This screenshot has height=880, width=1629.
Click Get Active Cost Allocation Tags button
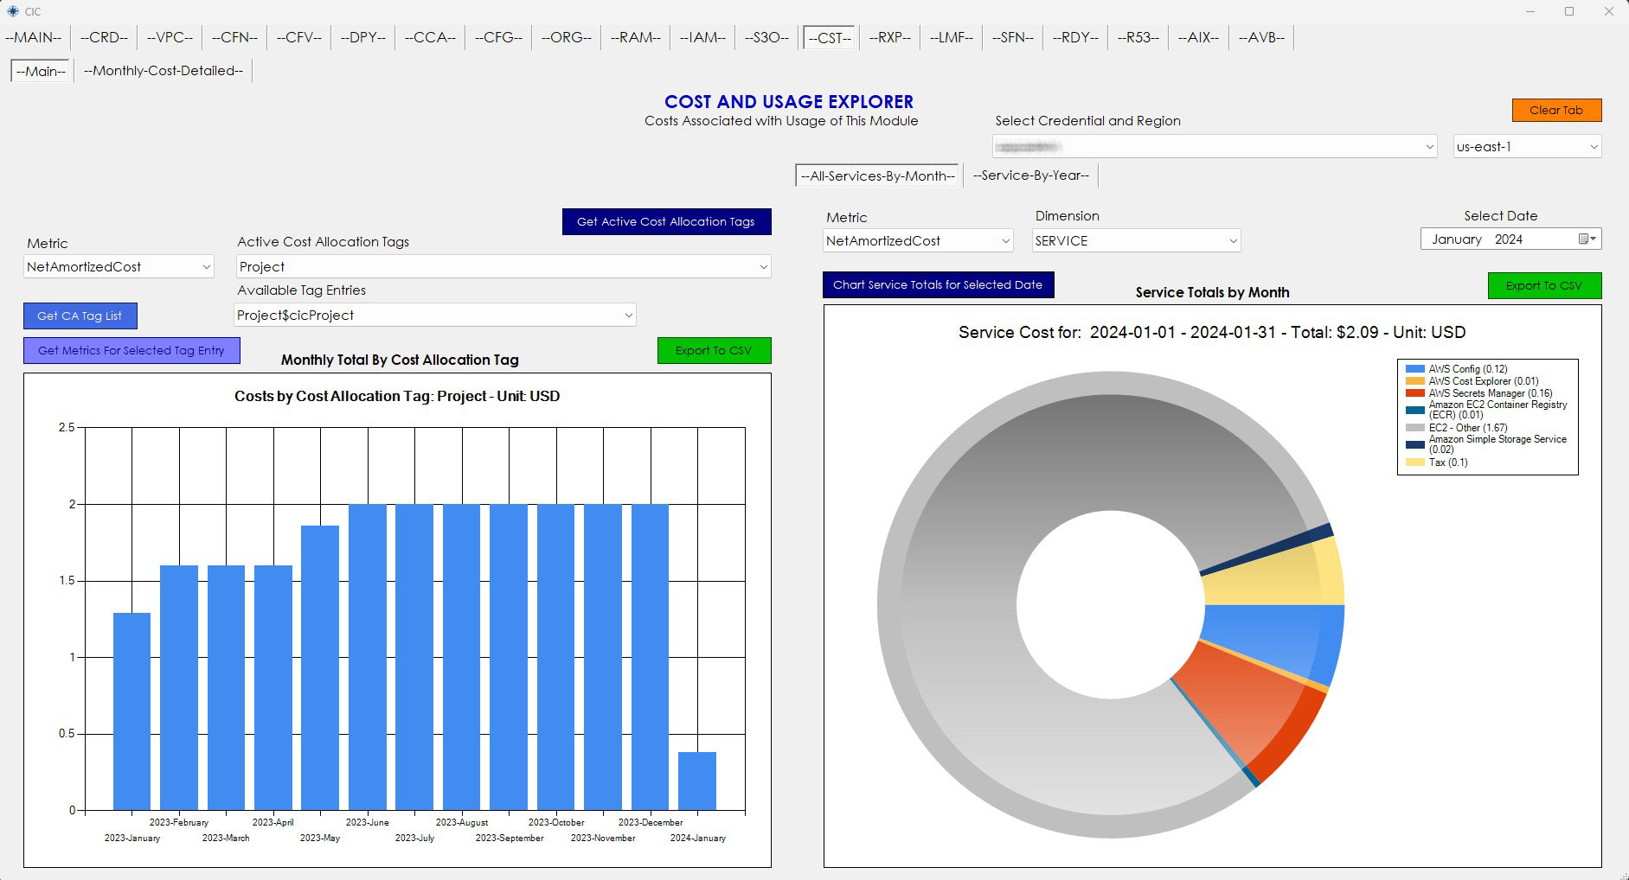(x=665, y=222)
